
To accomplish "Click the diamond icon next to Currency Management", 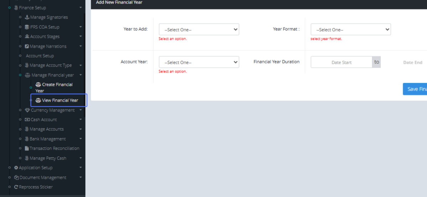I will click(x=27, y=110).
